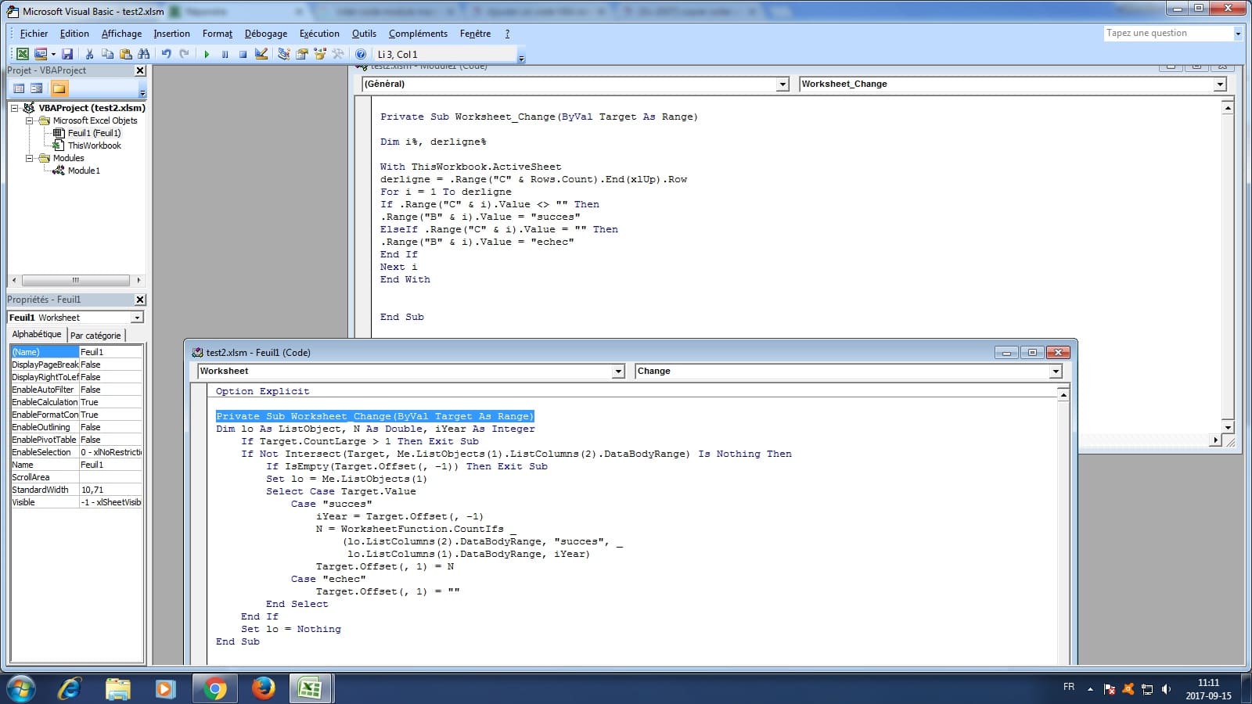Open Google Chrome from the taskbar

pyautogui.click(x=214, y=688)
